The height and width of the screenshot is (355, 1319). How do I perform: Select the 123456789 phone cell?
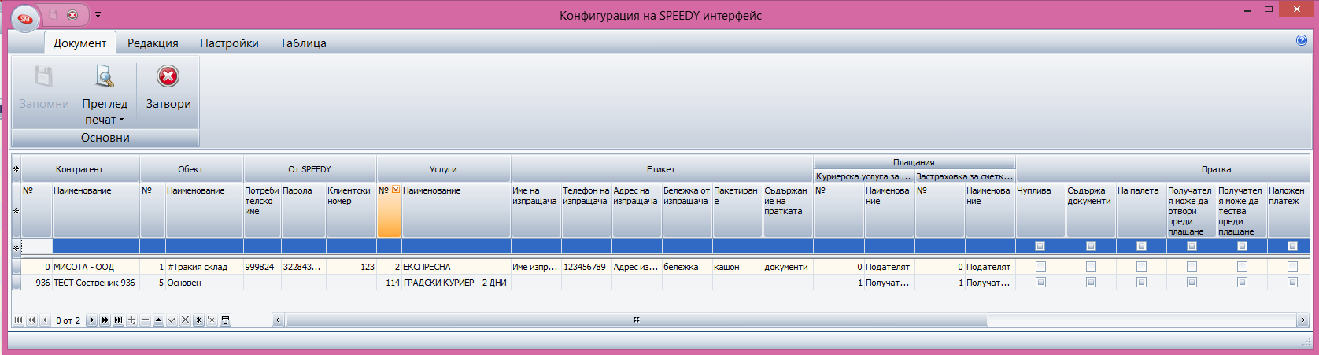(586, 267)
